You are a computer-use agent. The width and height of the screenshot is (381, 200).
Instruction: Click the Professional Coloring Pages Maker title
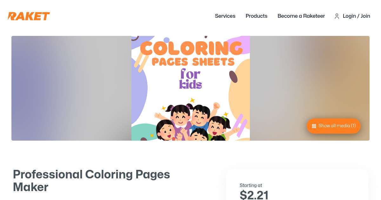[91, 181]
